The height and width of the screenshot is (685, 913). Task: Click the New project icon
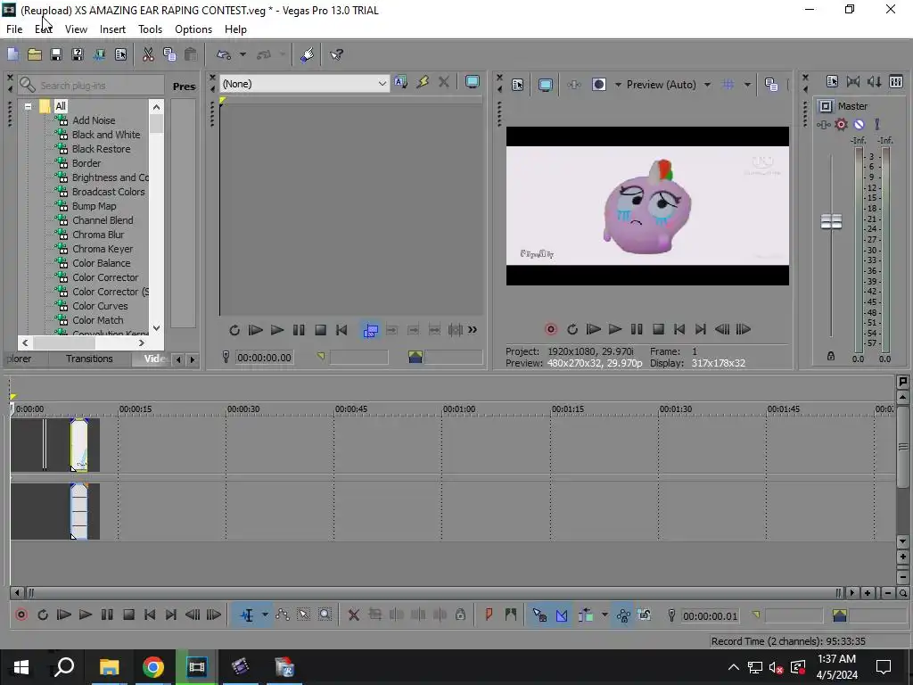[12, 54]
